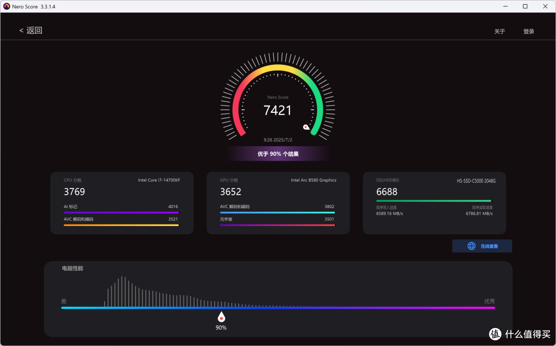Maximize the Nero Score window

pos(525,6)
